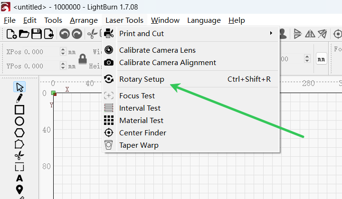Screen dimensions: 342x199
Task: Select the Polygon hexagon tool
Action: pos(19,133)
